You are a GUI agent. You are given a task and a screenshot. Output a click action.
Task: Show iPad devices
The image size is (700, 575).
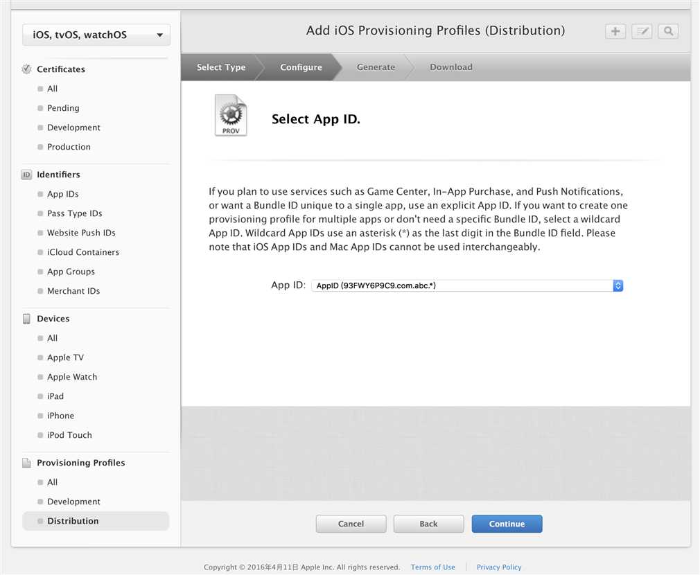click(x=55, y=396)
